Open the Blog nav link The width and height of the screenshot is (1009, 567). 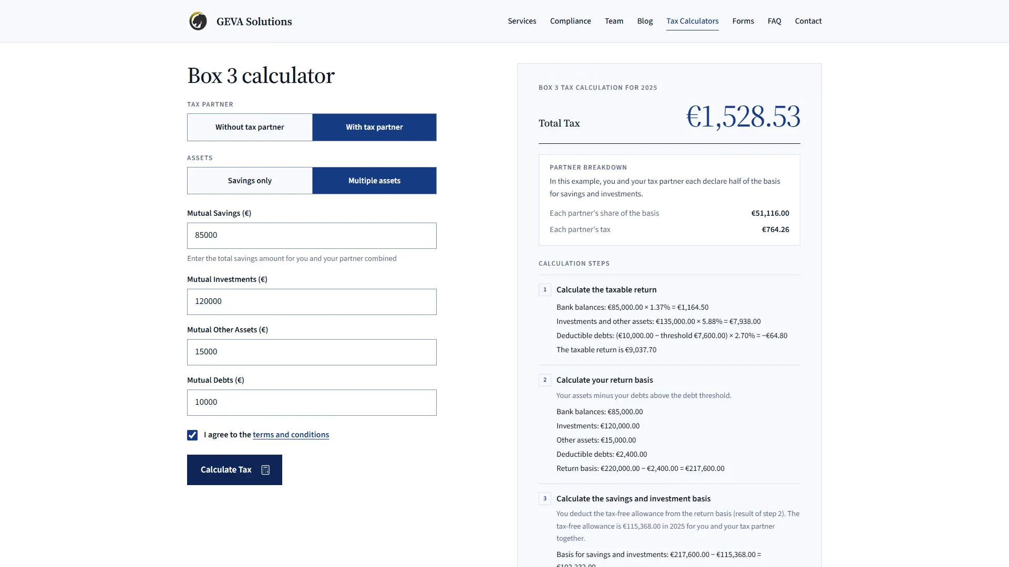coord(645,21)
